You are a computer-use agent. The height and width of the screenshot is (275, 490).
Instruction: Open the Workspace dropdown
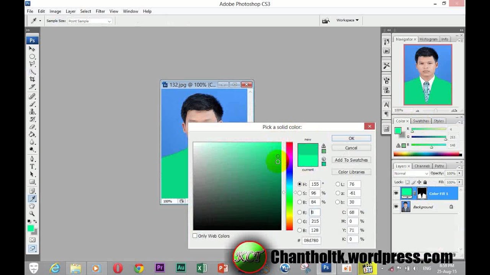click(347, 20)
